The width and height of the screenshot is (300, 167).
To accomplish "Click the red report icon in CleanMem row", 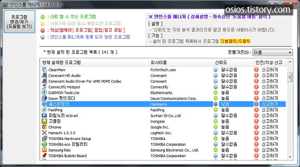I will (x=256, y=70).
